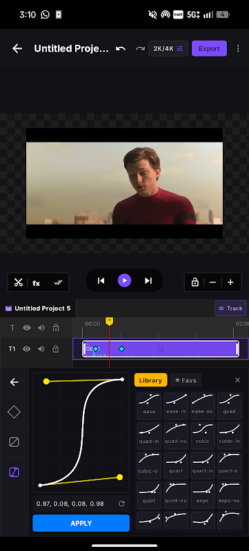
Task: Choose the quint-ou curve preset
Action: (176, 495)
